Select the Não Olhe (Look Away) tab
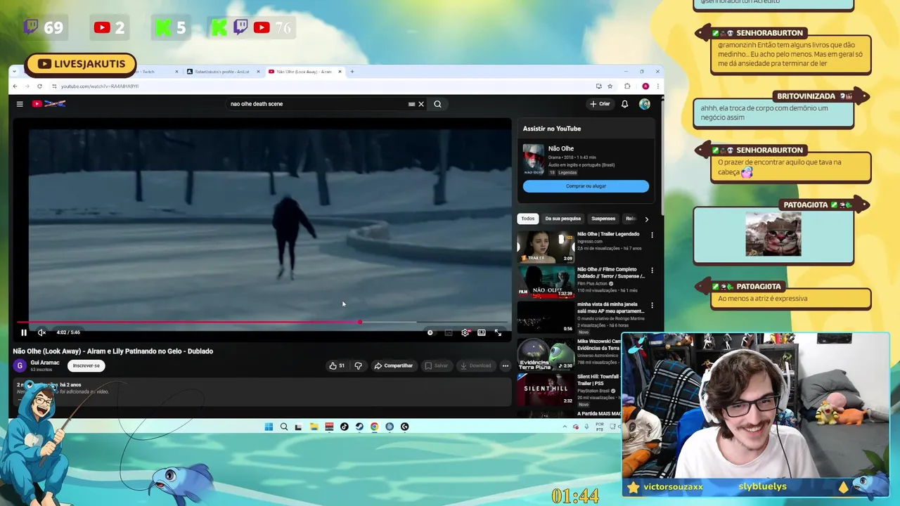The width and height of the screenshot is (900, 506). (x=304, y=72)
